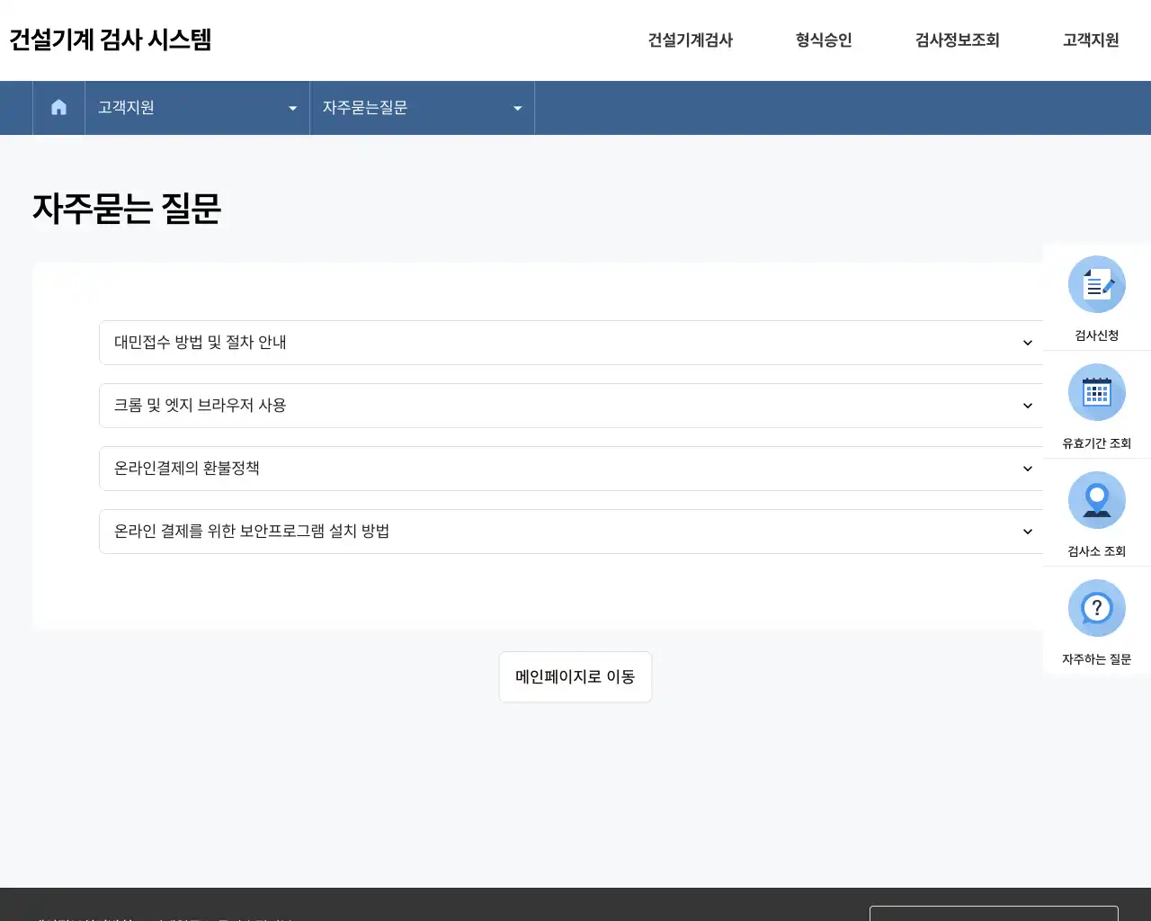Open 유효기간 조회 via the calendar icon

click(x=1096, y=392)
